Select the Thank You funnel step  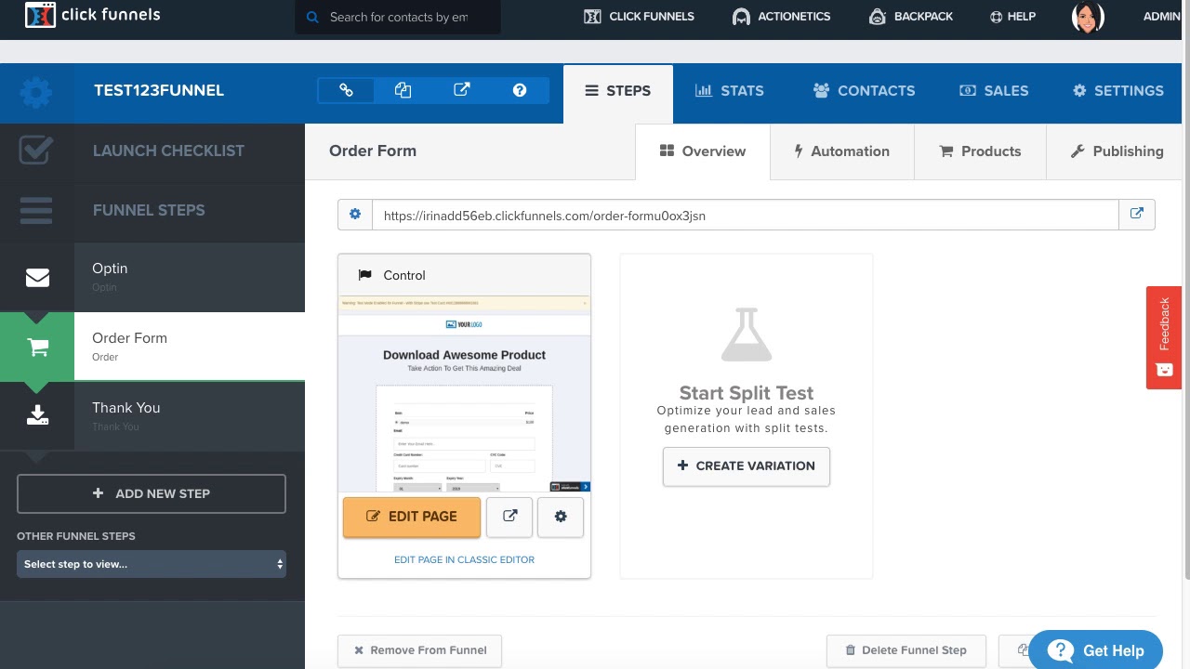coord(152,416)
